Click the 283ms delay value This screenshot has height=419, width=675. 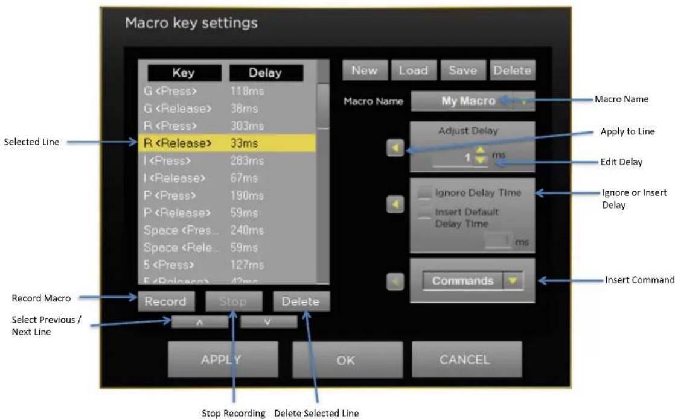247,161
